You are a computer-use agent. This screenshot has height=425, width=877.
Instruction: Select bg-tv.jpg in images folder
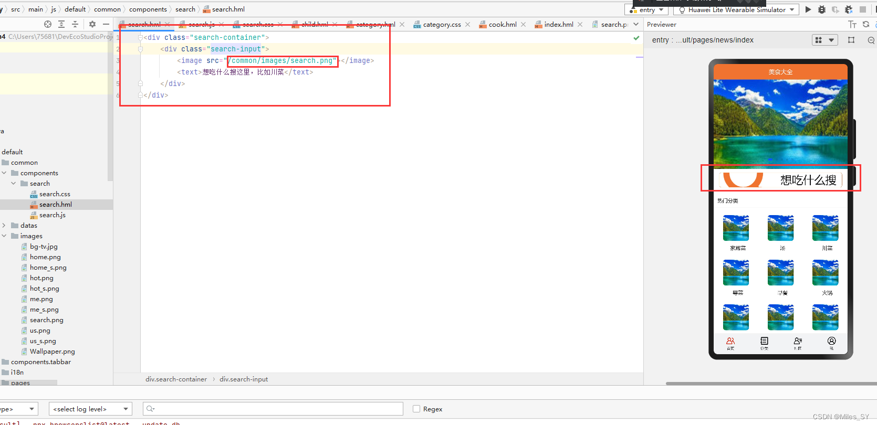tap(44, 247)
